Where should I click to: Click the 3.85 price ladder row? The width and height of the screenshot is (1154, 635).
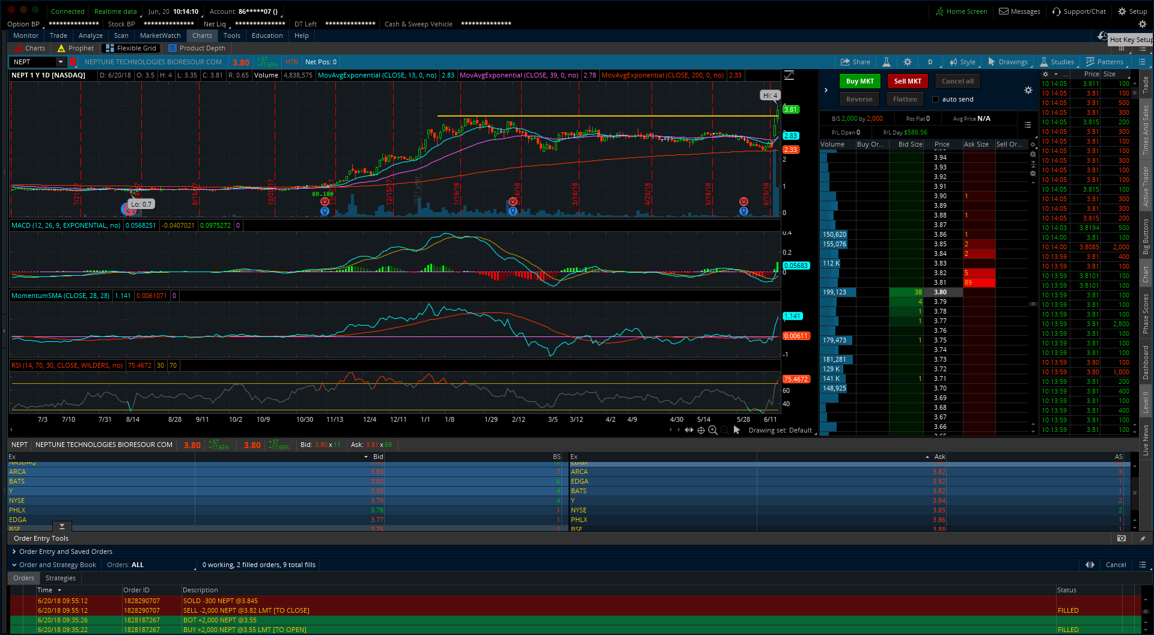click(x=940, y=244)
